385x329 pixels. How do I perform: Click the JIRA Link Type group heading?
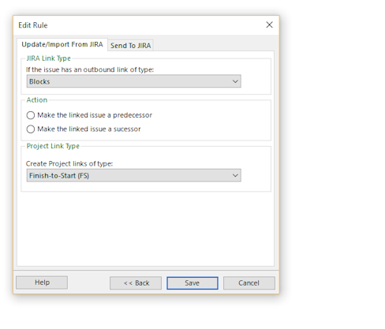pyautogui.click(x=49, y=58)
